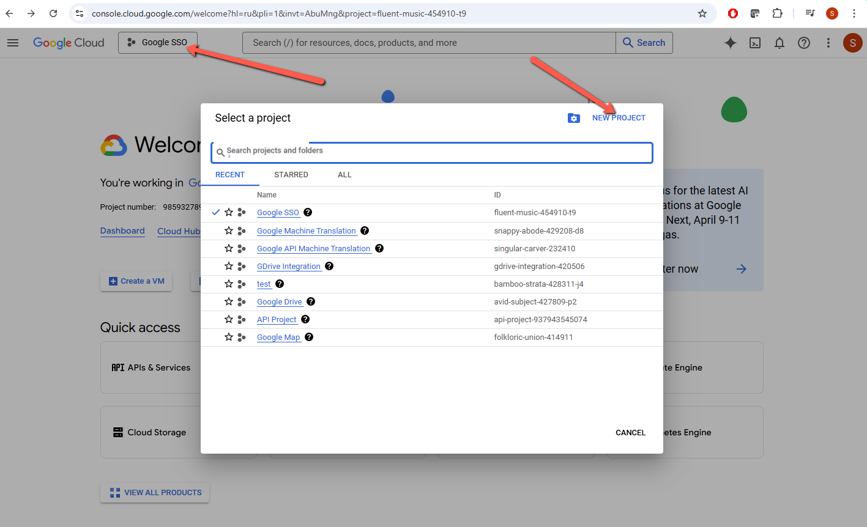Launch Cloud Shell terminal icon
The height and width of the screenshot is (527, 867).
pos(755,43)
